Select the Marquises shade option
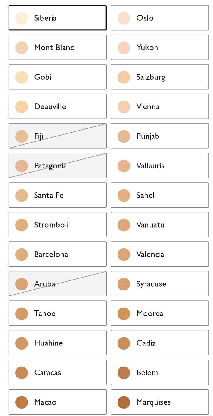Viewport: 213px width, 416px height. [x=160, y=402]
